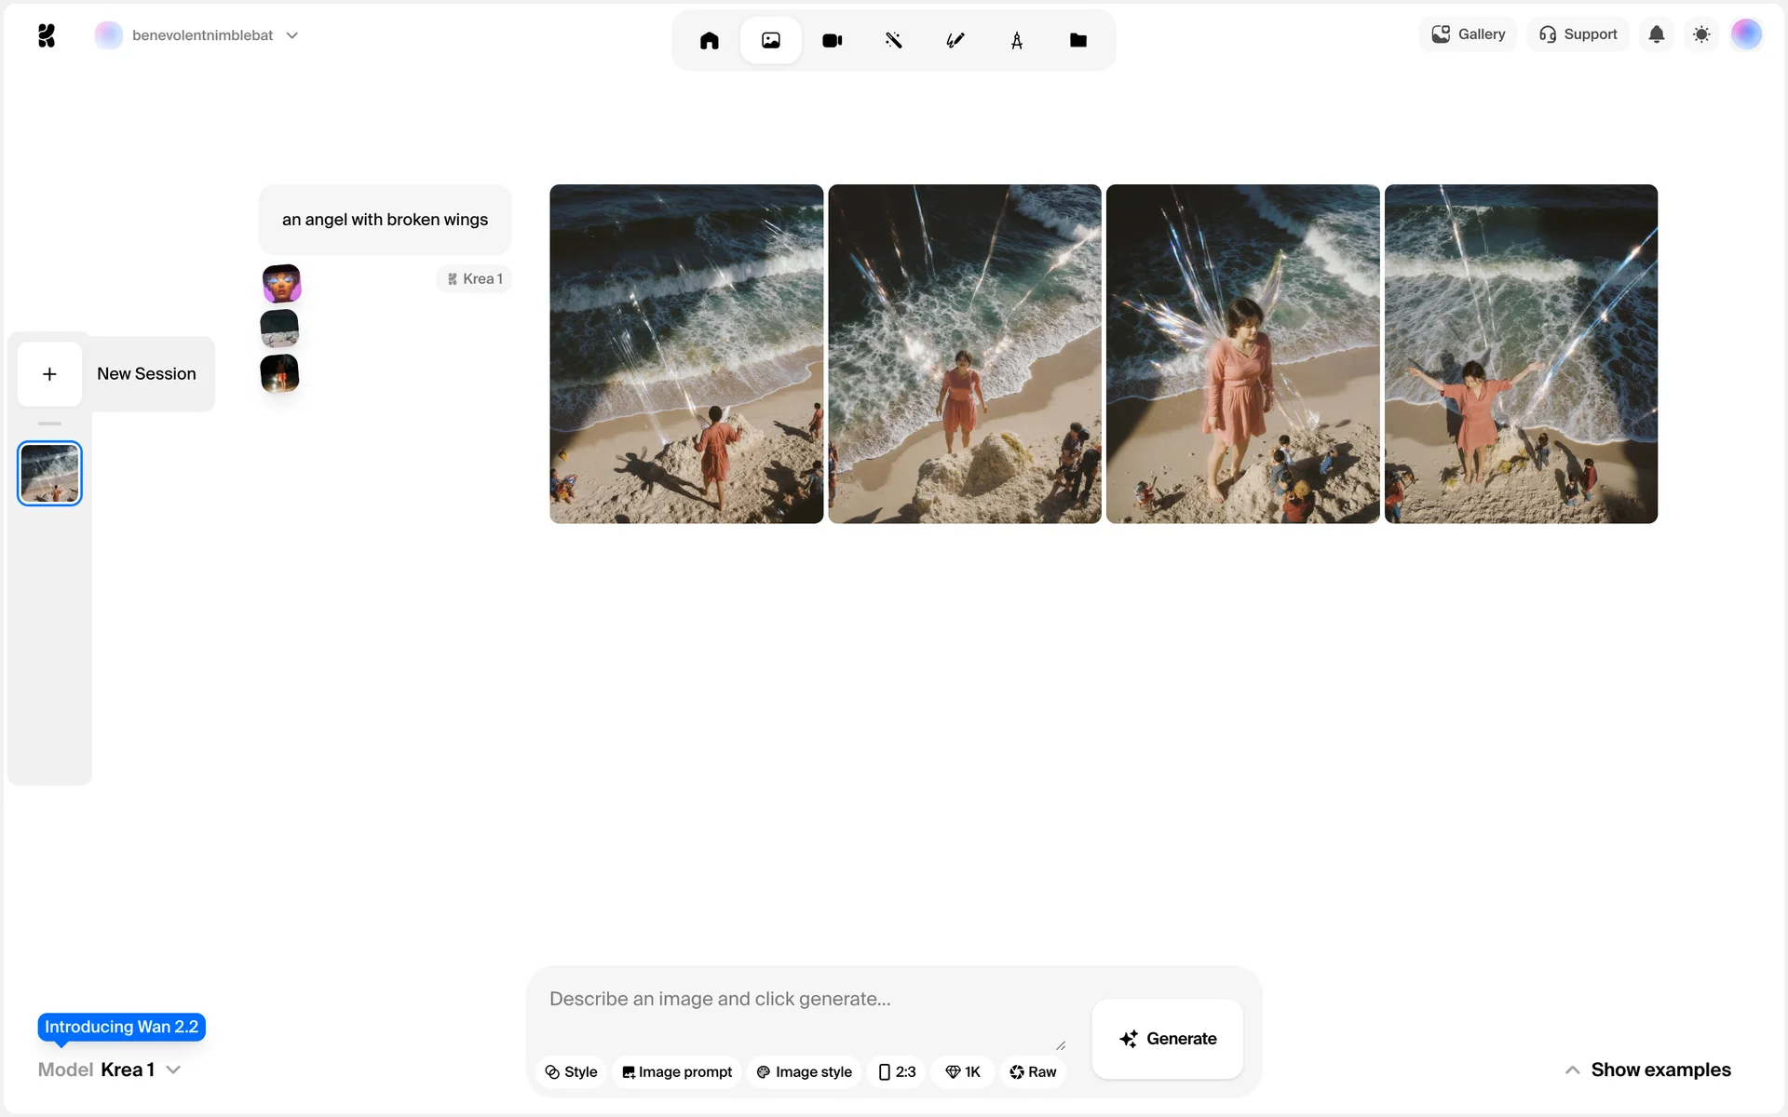Open the Gallery link

pos(1468,34)
